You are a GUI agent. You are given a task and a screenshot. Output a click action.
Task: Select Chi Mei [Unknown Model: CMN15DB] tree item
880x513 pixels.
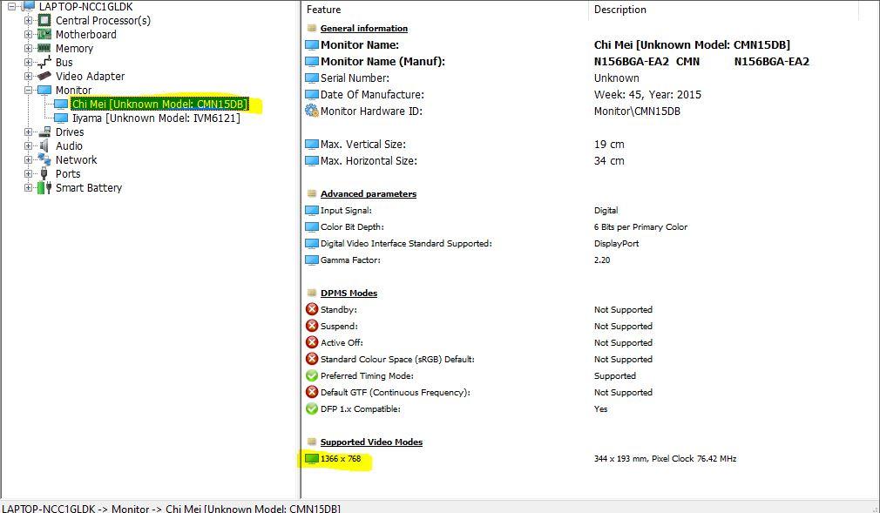[x=159, y=105]
